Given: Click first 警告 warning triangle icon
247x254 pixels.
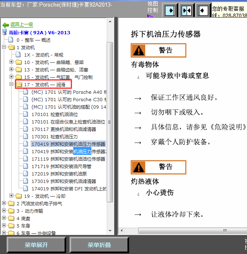Looking at the screenshot, I should point(139,50).
